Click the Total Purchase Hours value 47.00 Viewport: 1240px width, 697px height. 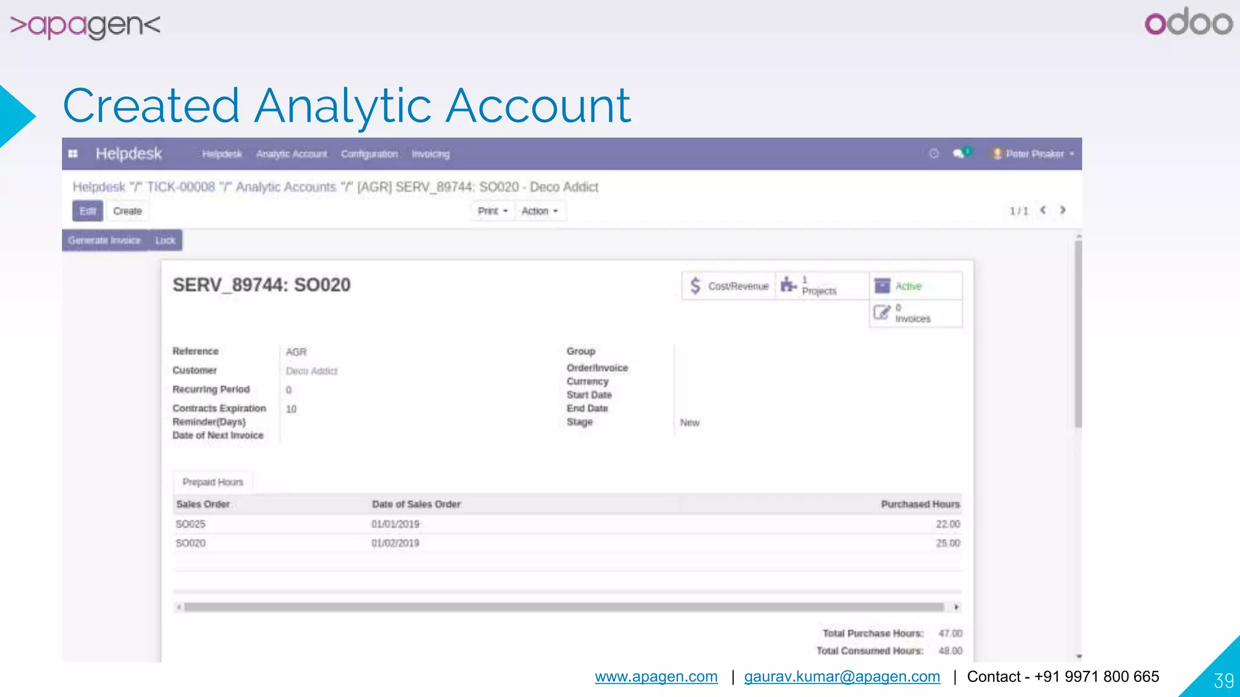pos(950,633)
